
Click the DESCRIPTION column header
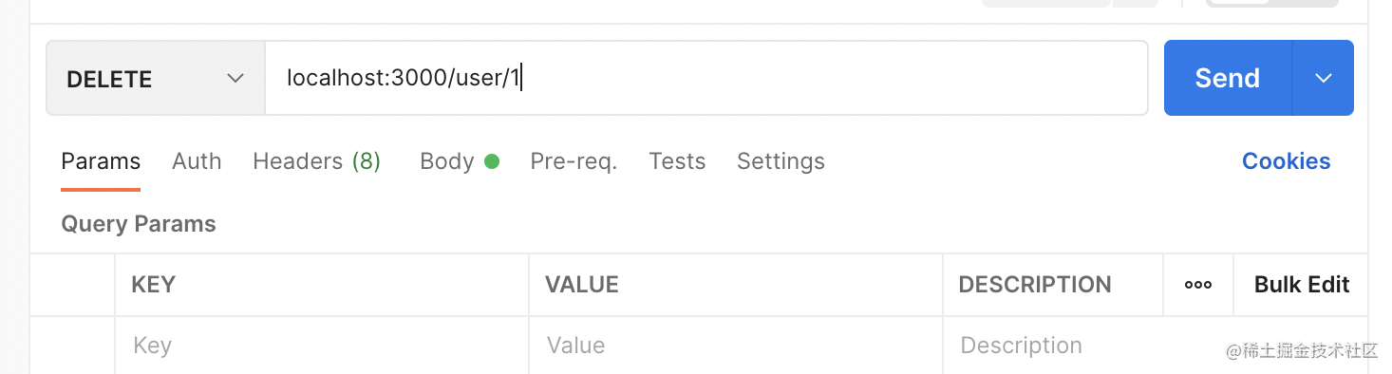[x=1035, y=285]
